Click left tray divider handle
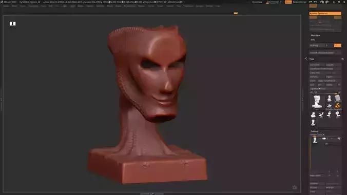Screen dimensions: 347x195 [1, 99]
